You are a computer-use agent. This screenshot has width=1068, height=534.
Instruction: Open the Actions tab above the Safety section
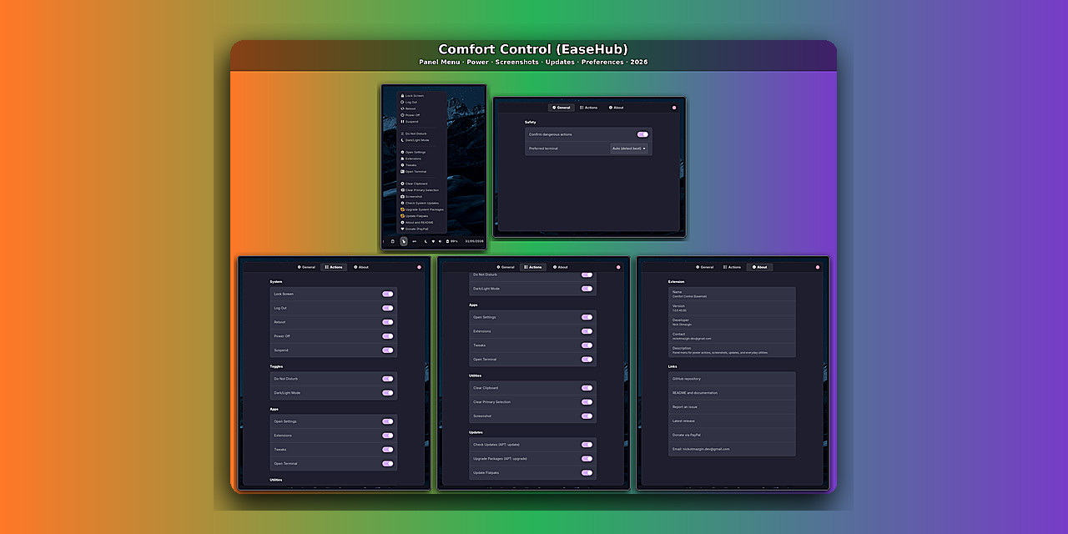(589, 108)
